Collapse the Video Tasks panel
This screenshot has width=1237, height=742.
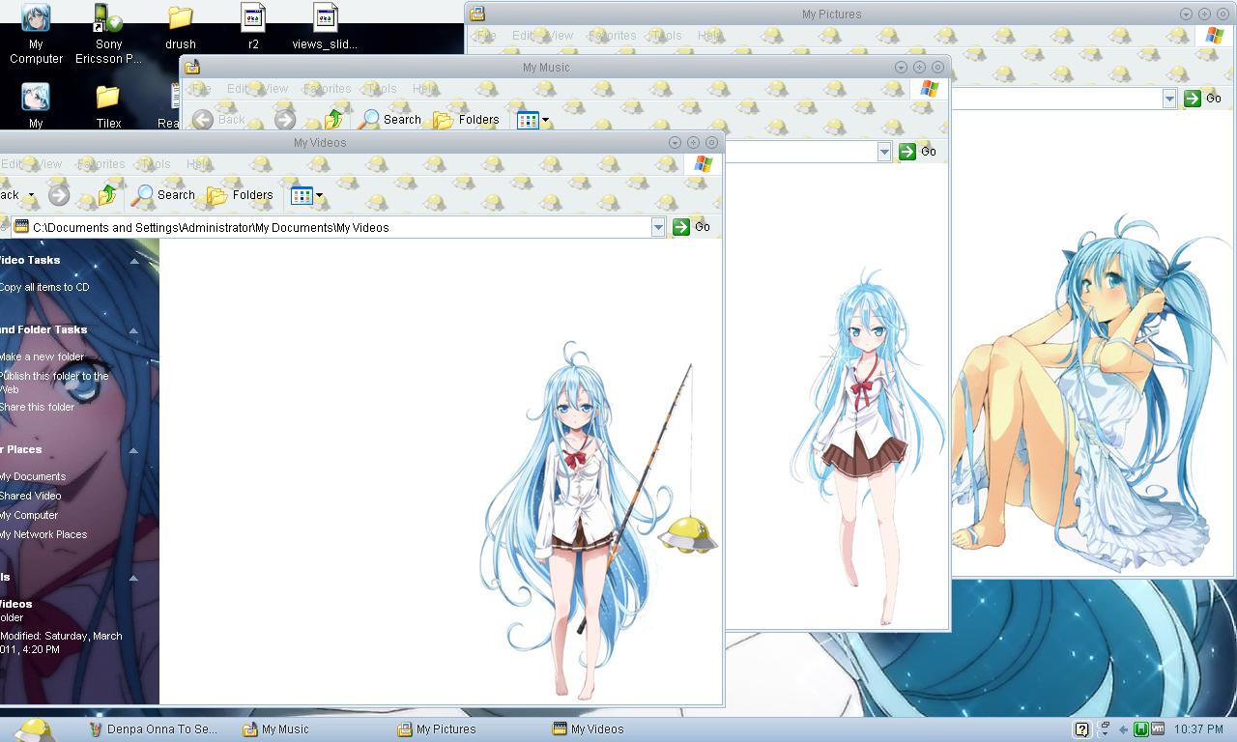[134, 261]
